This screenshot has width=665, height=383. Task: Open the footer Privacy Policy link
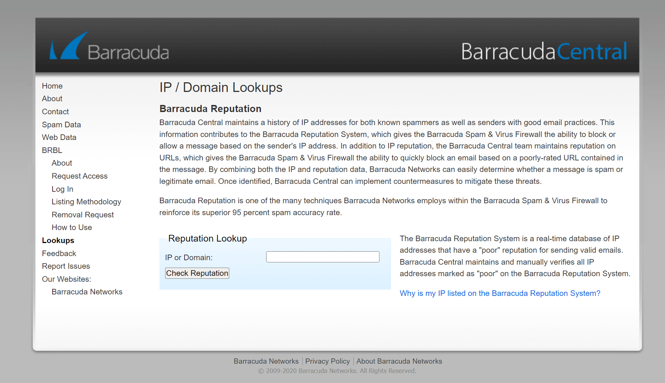(328, 361)
